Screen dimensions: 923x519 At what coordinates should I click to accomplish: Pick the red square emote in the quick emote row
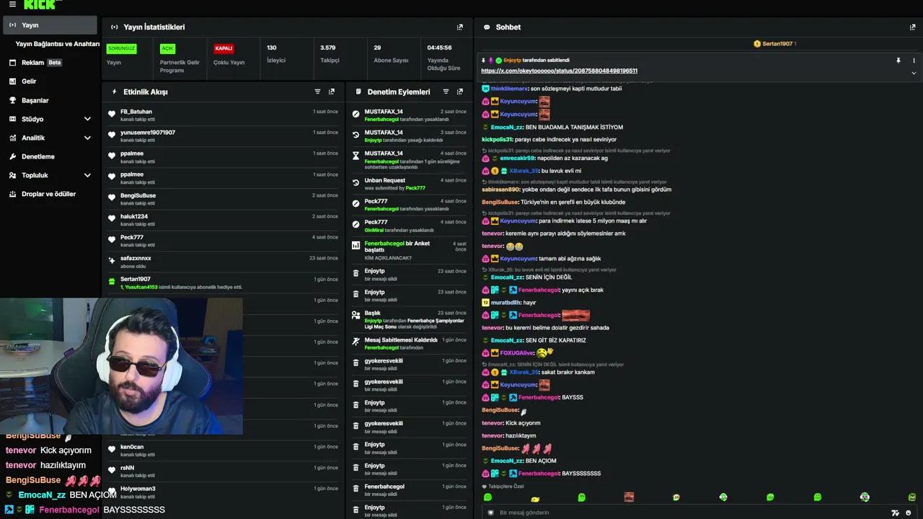[x=629, y=497]
